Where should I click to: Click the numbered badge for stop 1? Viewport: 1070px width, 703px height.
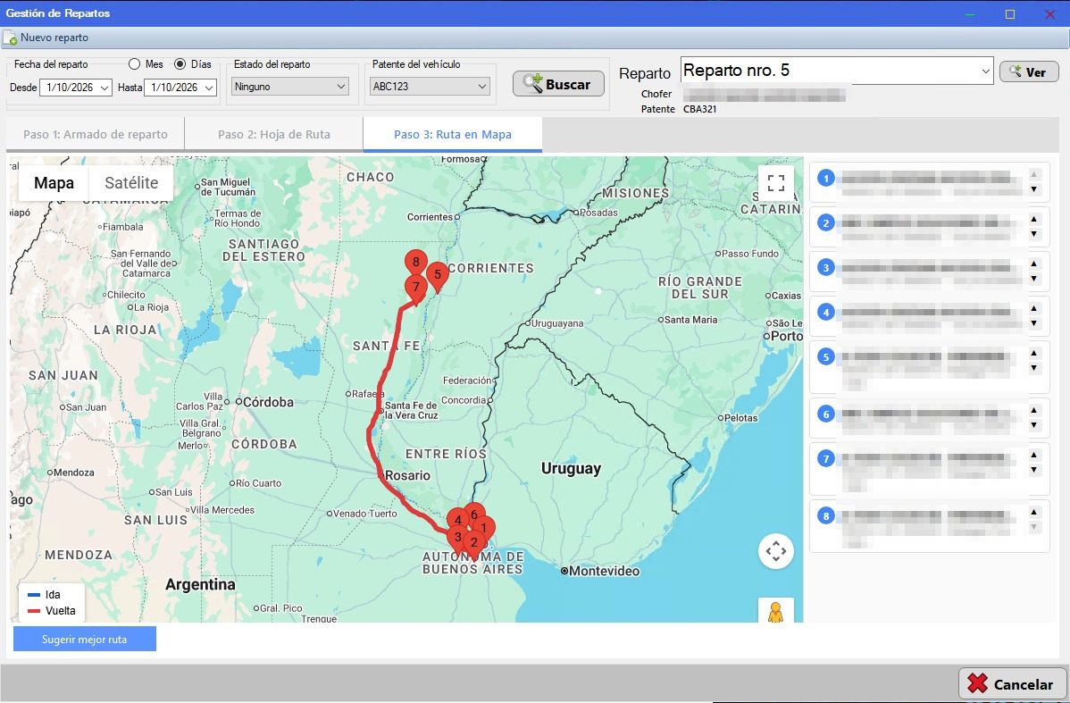point(825,178)
